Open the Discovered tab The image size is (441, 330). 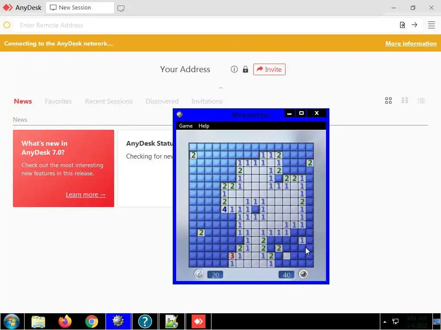162,101
